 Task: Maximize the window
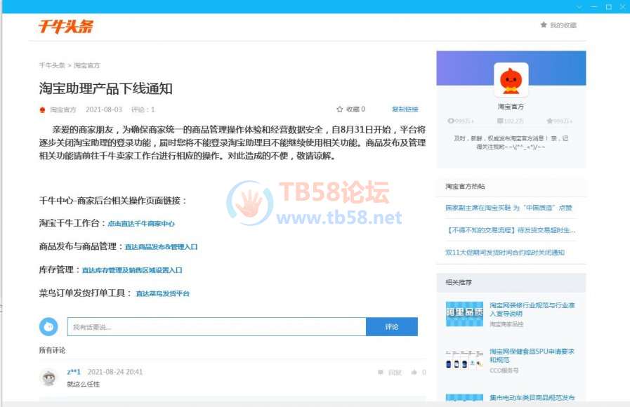609,7
